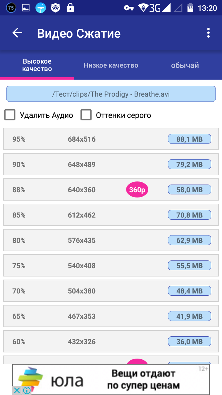Enable the Удалить Аудио checkbox
The width and height of the screenshot is (222, 395).
tap(10, 115)
